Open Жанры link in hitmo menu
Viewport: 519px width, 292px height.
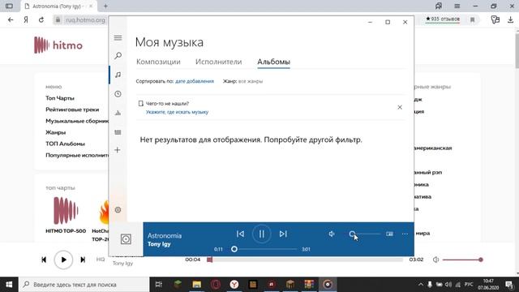56,132
